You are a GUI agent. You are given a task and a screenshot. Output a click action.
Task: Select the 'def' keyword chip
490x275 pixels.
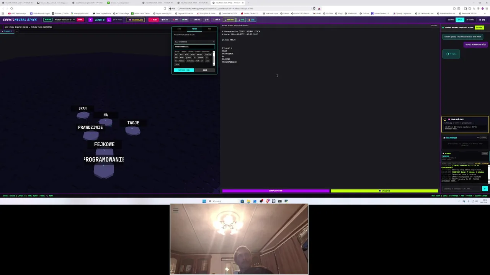[x=176, y=54]
